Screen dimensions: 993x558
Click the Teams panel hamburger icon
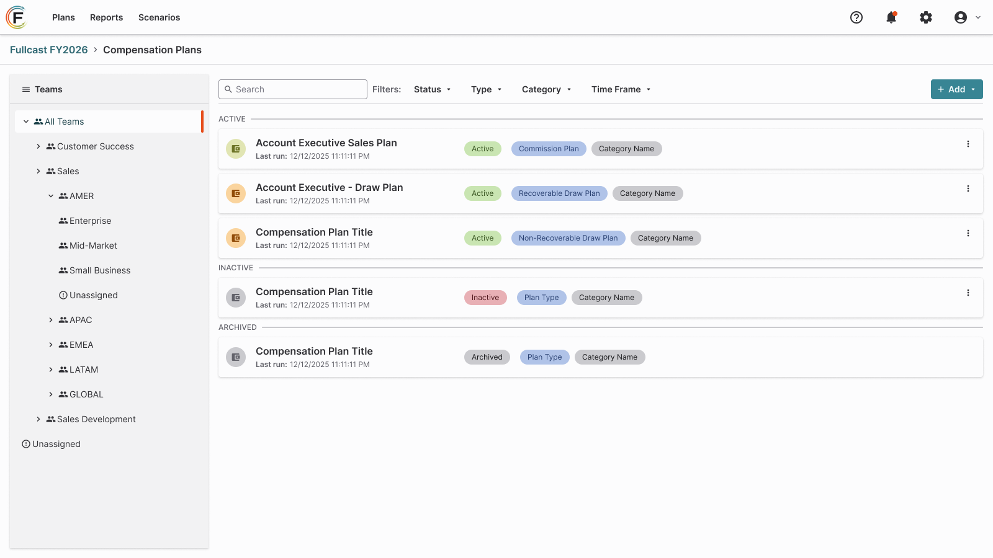26,89
